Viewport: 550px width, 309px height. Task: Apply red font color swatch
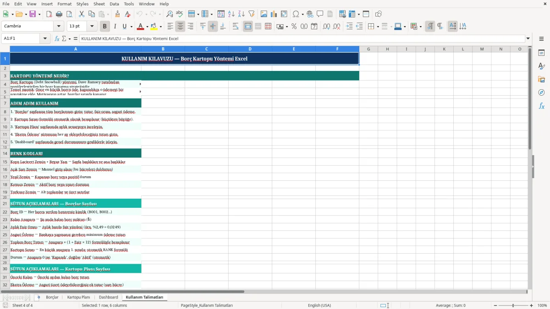coord(141,27)
